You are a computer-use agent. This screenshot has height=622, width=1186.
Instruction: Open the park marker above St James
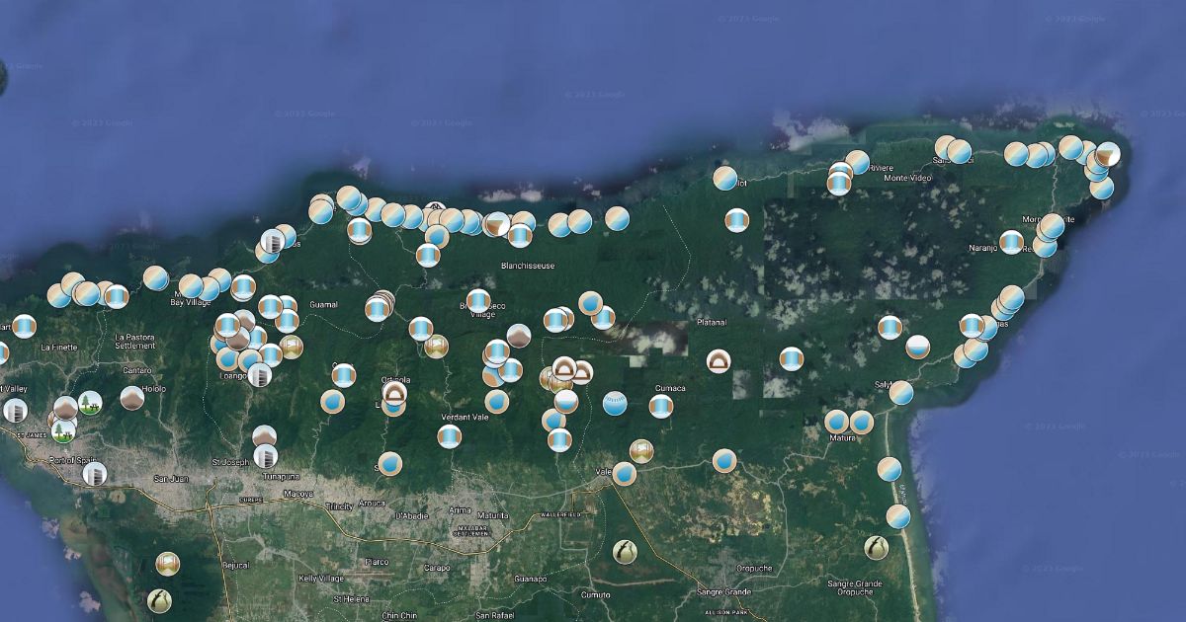(x=90, y=403)
